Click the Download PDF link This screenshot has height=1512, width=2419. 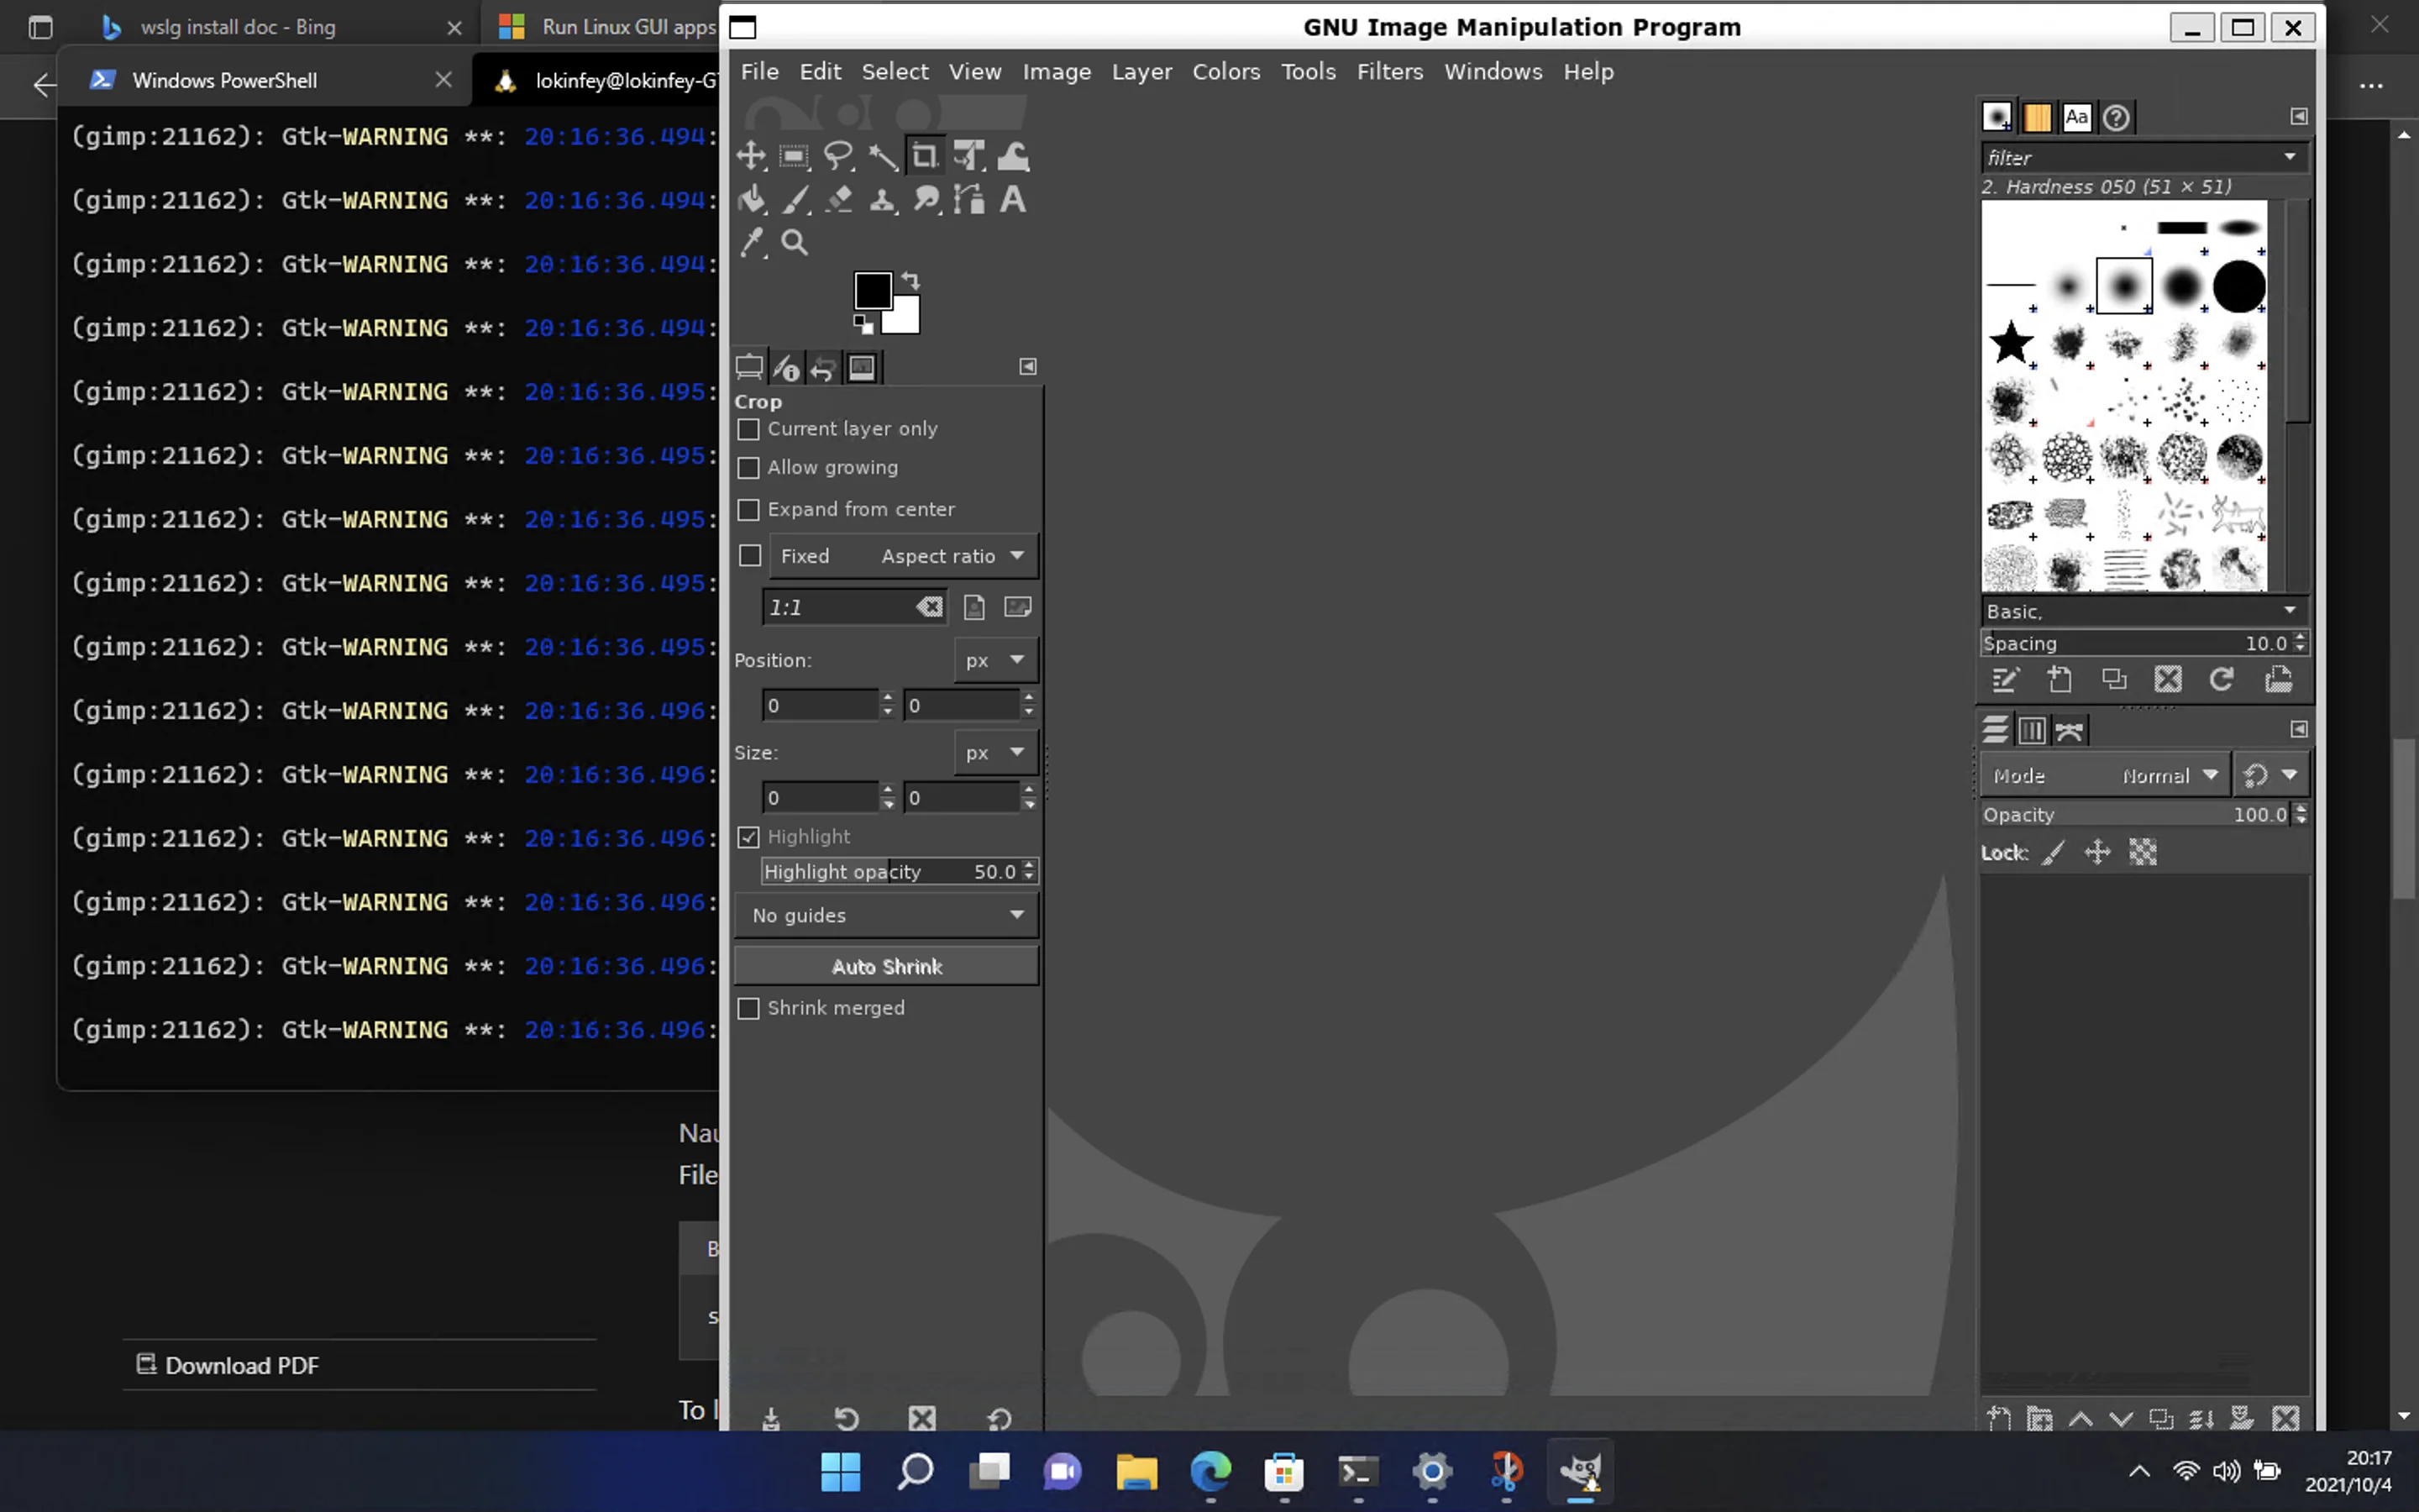[241, 1365]
